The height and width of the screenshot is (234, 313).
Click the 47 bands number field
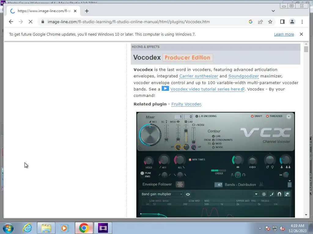coord(219,185)
